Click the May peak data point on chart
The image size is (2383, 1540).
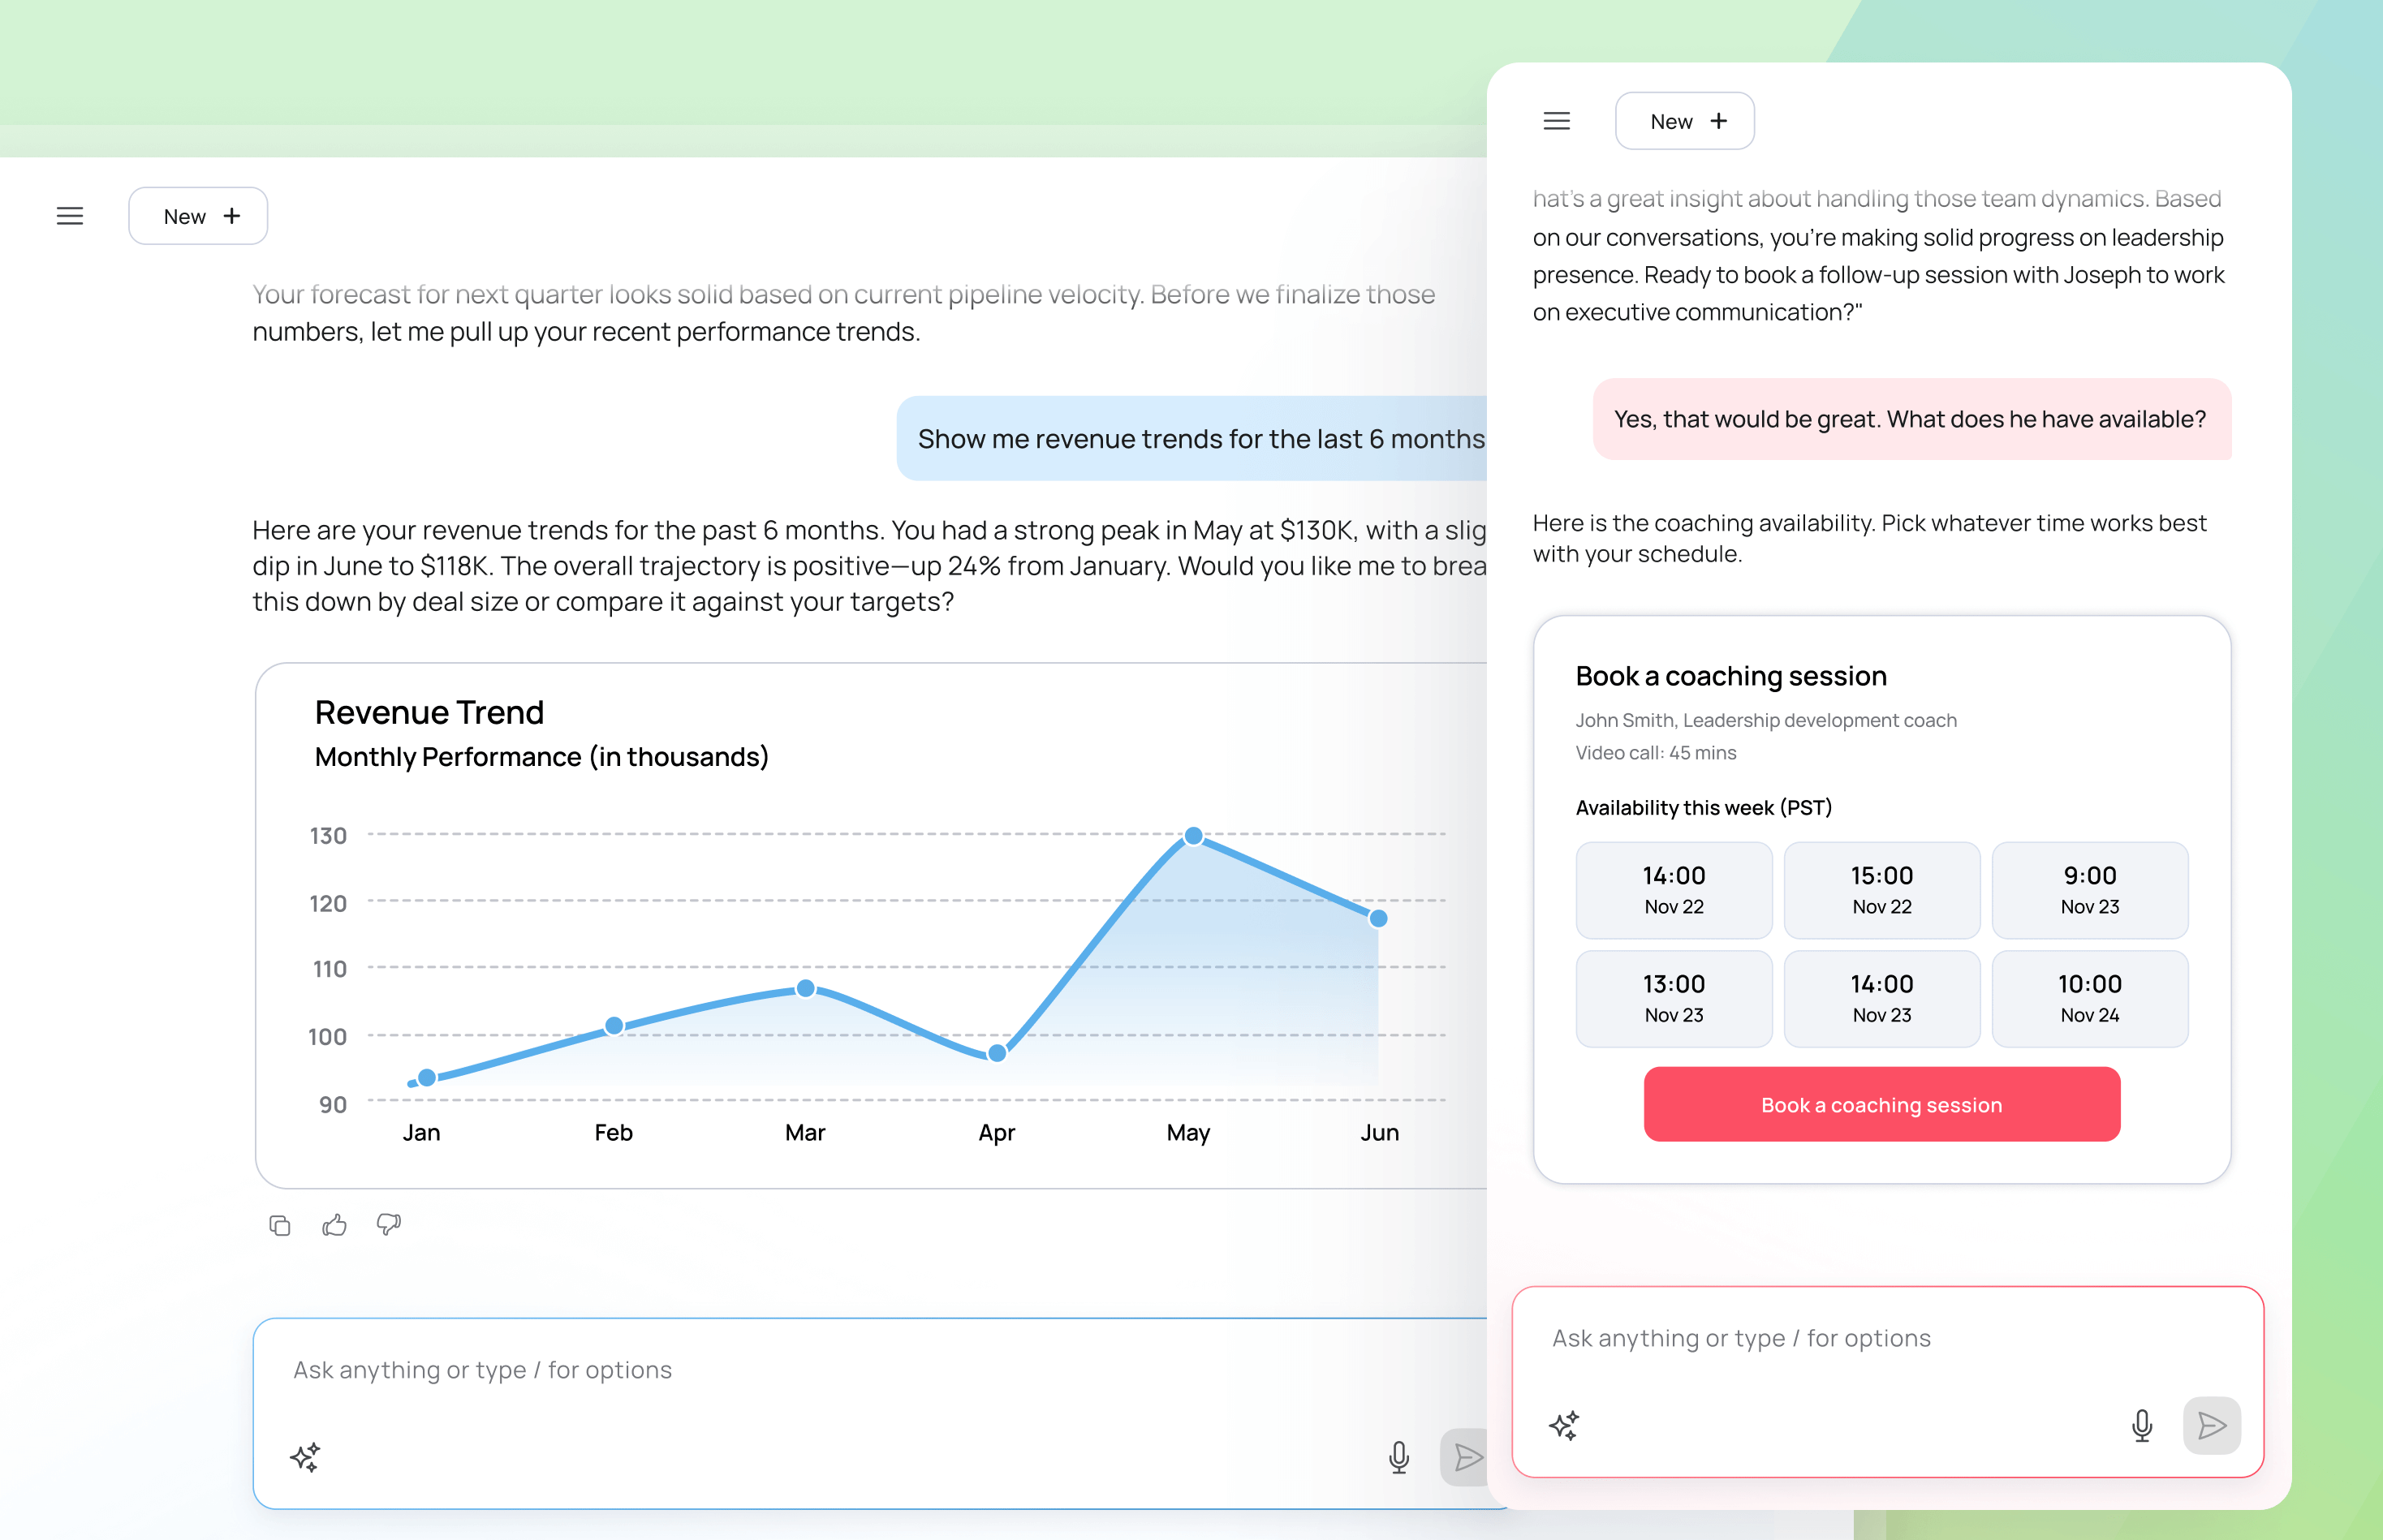click(1193, 836)
